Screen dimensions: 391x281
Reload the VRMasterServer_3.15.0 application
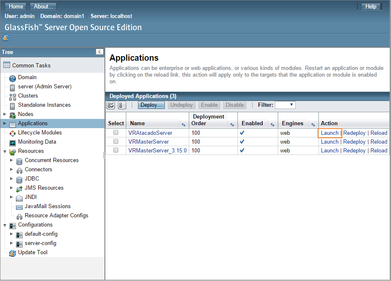[379, 151]
